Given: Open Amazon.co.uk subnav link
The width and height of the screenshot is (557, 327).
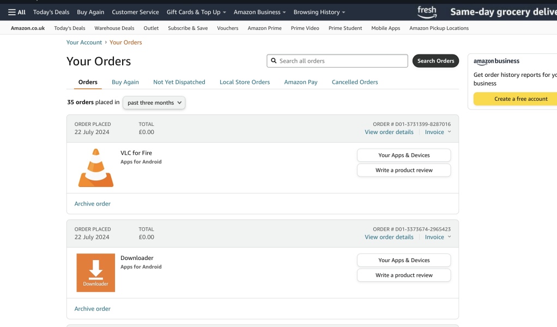Looking at the screenshot, I should coord(28,28).
